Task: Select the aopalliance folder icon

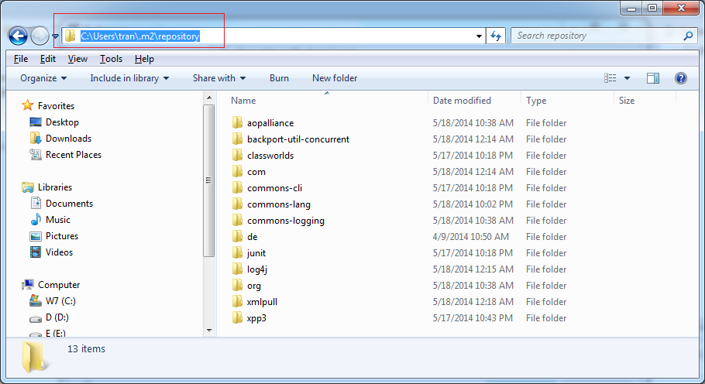Action: pyautogui.click(x=237, y=122)
